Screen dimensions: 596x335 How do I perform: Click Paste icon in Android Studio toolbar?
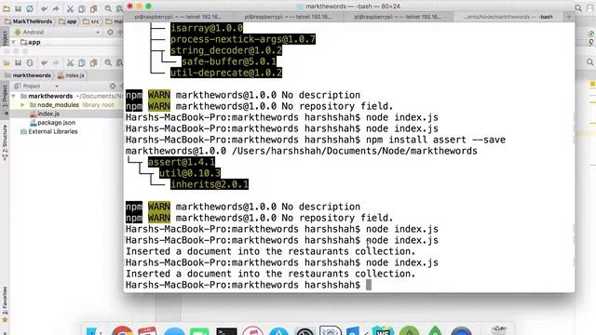[x=93, y=8]
